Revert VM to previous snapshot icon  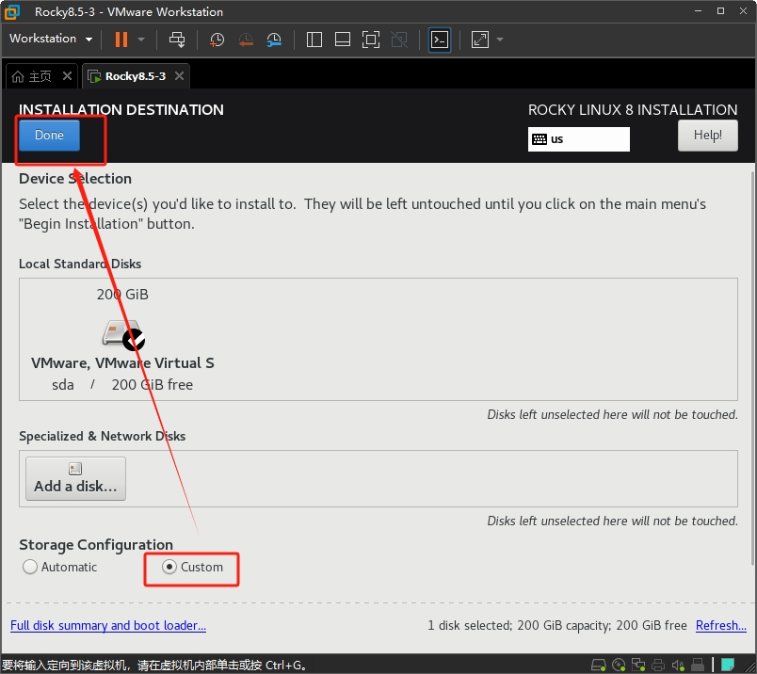246,40
